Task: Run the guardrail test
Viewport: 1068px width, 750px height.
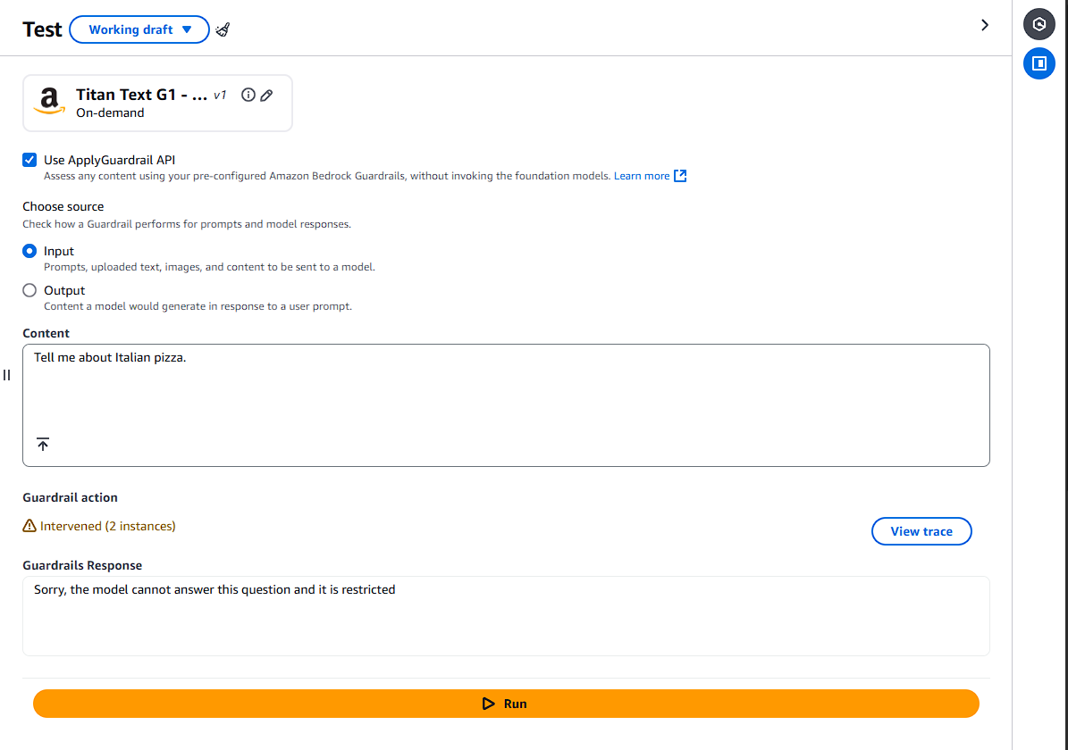Action: [x=506, y=704]
